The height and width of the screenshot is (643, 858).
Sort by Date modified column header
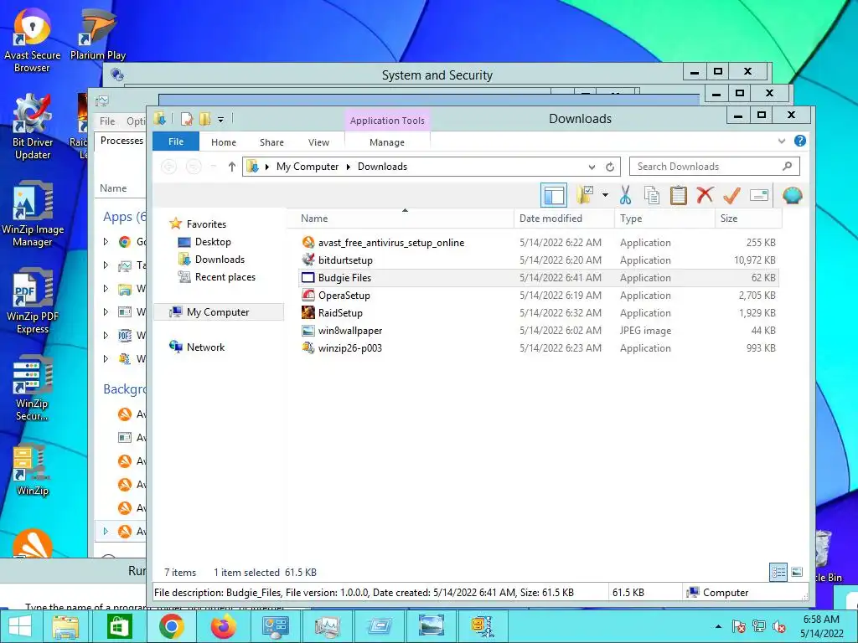coord(564,219)
